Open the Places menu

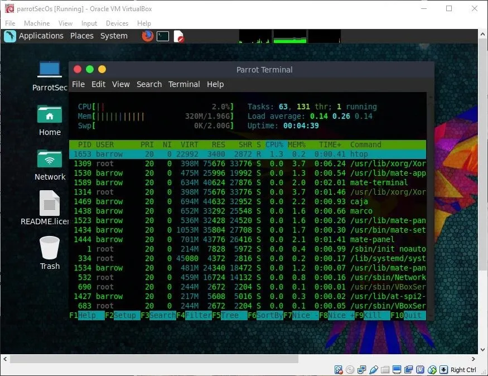point(82,36)
